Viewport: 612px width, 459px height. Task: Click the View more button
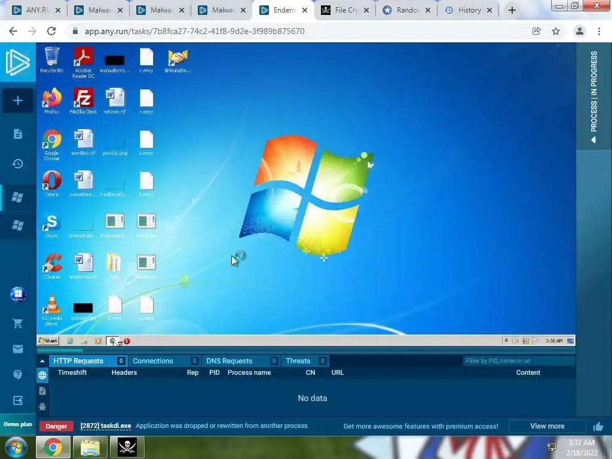coord(547,426)
